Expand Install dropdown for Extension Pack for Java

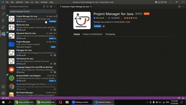(55, 38)
